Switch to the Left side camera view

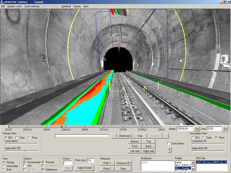[x=135, y=151]
